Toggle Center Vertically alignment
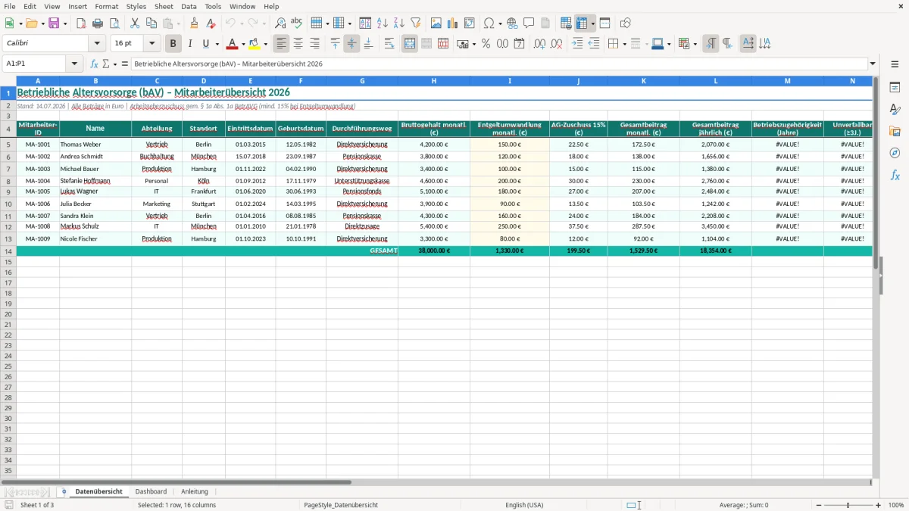909x511 pixels. point(352,44)
